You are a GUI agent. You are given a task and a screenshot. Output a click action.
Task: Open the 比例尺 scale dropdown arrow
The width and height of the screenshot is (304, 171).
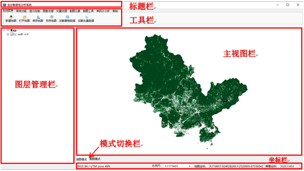pos(190,166)
